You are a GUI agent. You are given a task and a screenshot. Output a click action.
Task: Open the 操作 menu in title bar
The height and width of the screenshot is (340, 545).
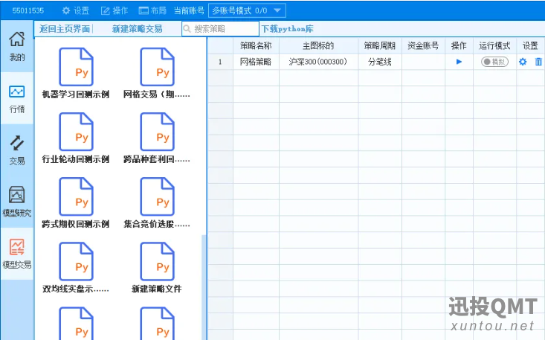[115, 10]
